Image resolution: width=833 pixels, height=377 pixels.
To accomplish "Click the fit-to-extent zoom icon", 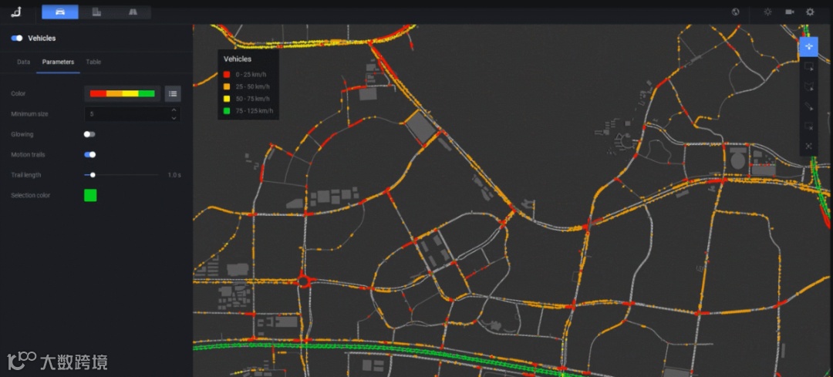I will [x=808, y=146].
